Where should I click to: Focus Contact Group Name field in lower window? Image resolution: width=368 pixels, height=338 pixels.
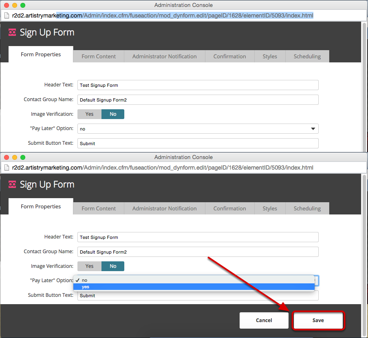click(x=198, y=252)
